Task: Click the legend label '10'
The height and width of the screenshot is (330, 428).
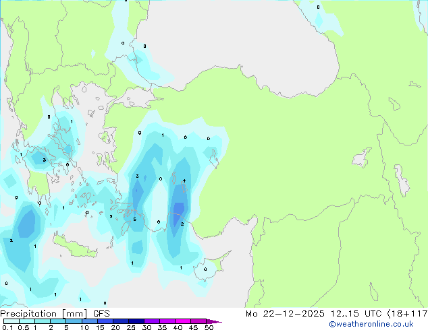Action: pos(84,327)
